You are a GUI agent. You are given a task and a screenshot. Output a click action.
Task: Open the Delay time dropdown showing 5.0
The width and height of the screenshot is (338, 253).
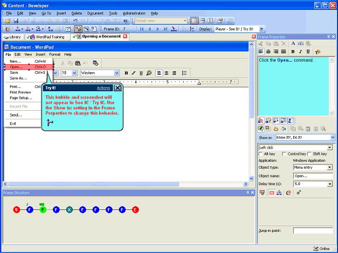click(x=330, y=184)
